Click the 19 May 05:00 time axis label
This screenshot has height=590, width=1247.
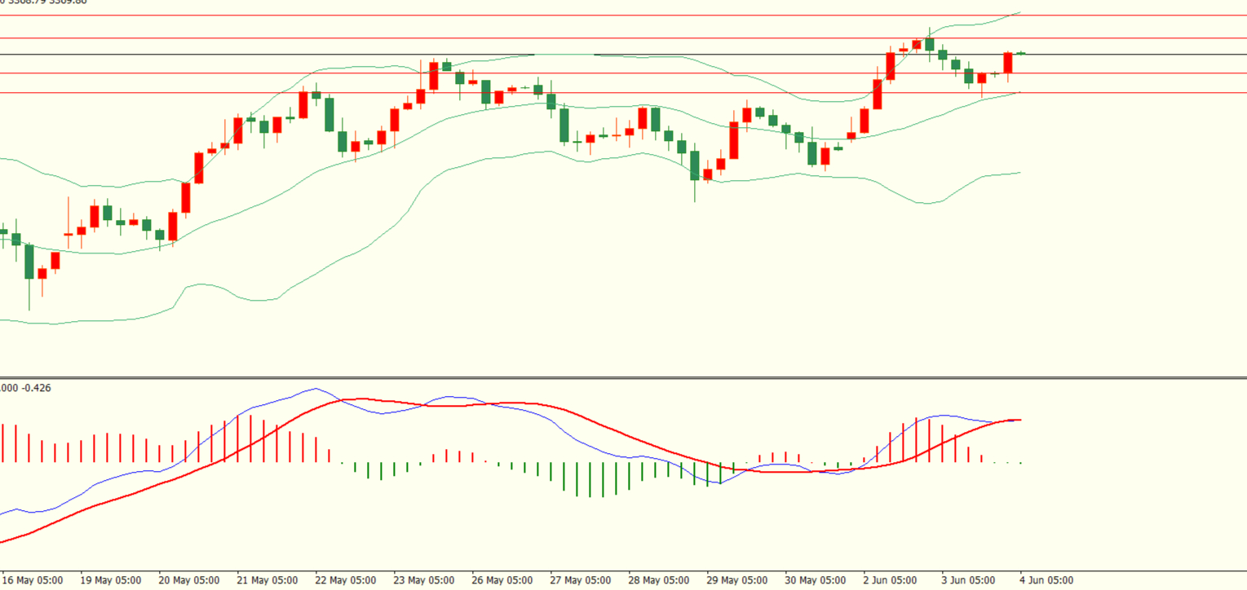pos(112,580)
